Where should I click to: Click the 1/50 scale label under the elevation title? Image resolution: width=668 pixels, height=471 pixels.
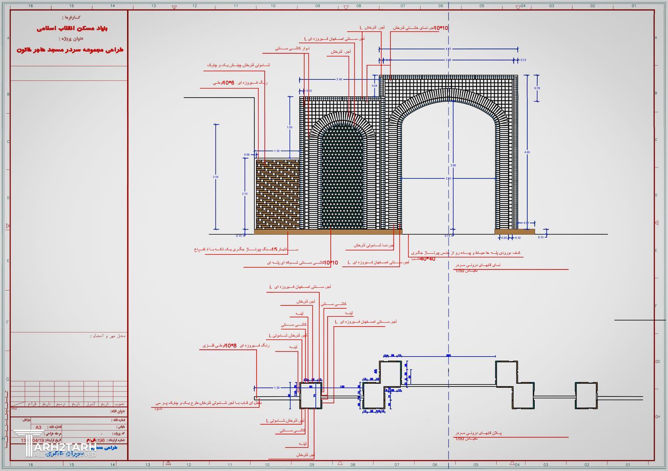point(460,271)
